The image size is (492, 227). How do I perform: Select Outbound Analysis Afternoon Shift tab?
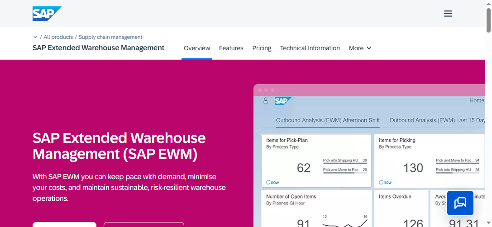328,120
